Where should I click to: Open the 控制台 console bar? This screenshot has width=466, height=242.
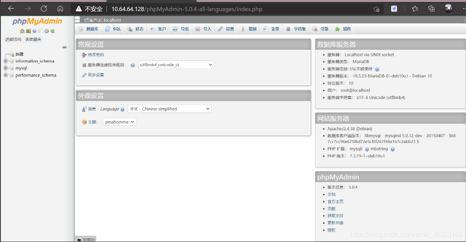[x=86, y=239]
